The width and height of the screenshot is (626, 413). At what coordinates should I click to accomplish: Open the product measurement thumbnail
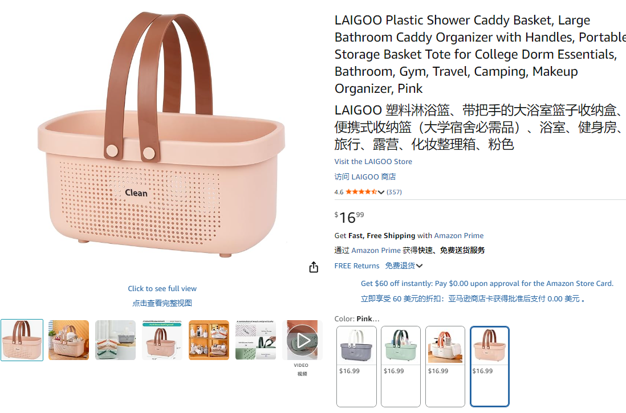point(162,340)
